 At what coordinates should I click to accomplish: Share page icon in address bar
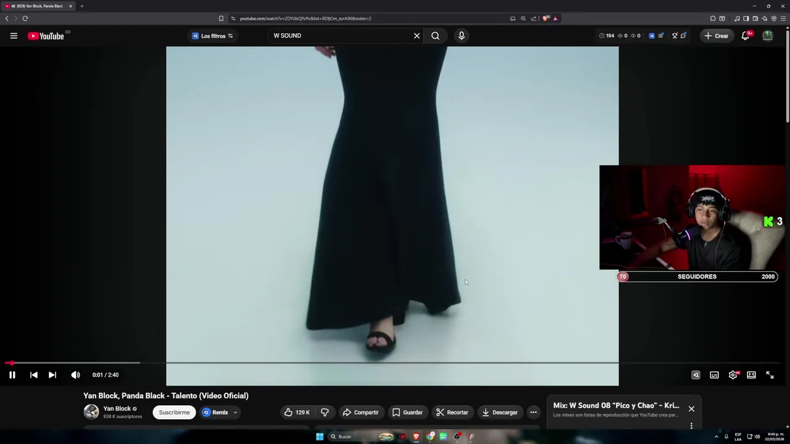(534, 18)
